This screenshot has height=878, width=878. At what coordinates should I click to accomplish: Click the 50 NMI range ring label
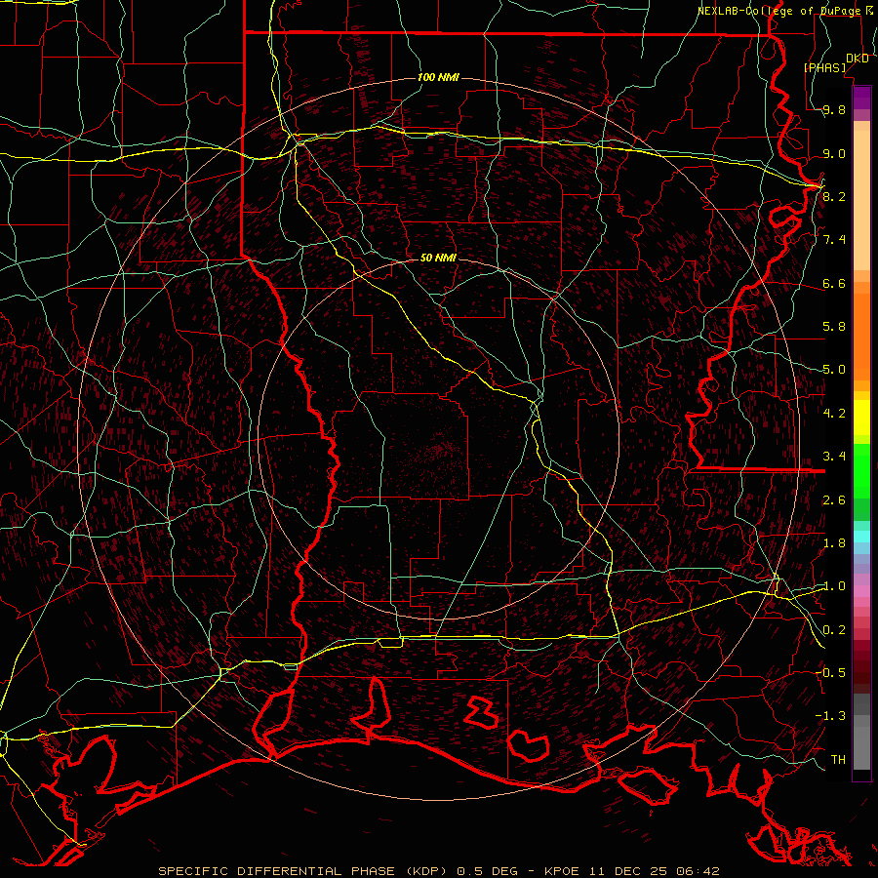438,258
